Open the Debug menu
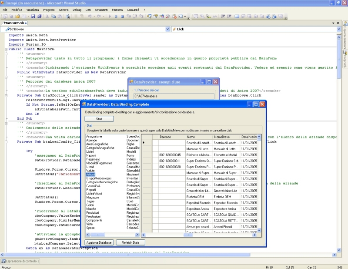The image size is (348, 269). pyautogui.click(x=77, y=10)
